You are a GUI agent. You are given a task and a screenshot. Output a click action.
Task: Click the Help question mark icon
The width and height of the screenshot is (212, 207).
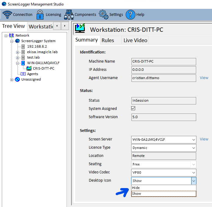point(130,14)
